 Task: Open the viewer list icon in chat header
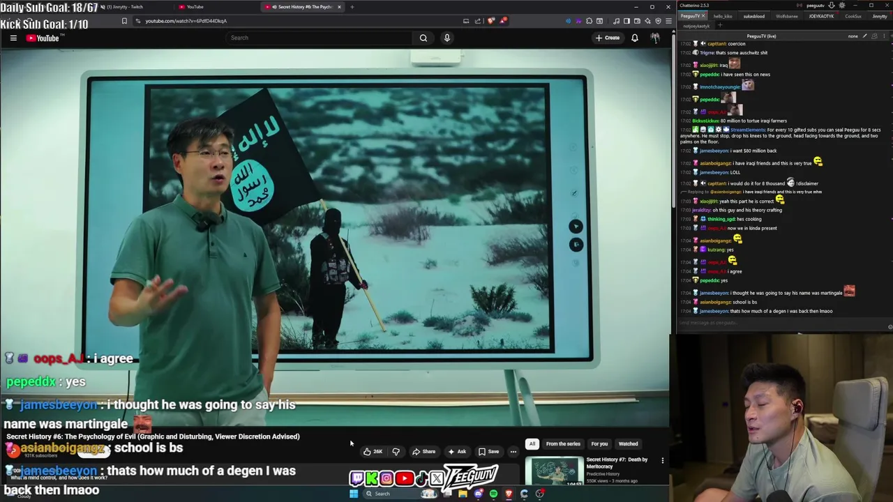(x=873, y=36)
